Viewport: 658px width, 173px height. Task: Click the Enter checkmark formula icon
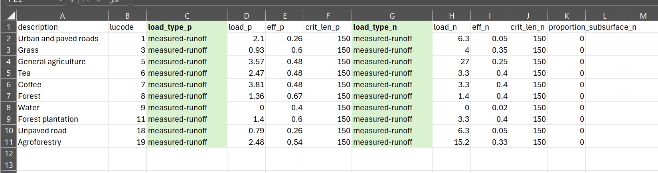[99, 2]
